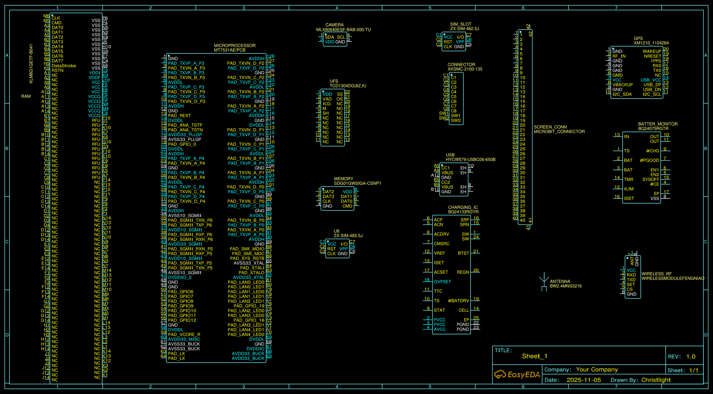The height and width of the screenshot is (394, 713).
Task: Click the REV 1.0 value
Action: coord(690,357)
